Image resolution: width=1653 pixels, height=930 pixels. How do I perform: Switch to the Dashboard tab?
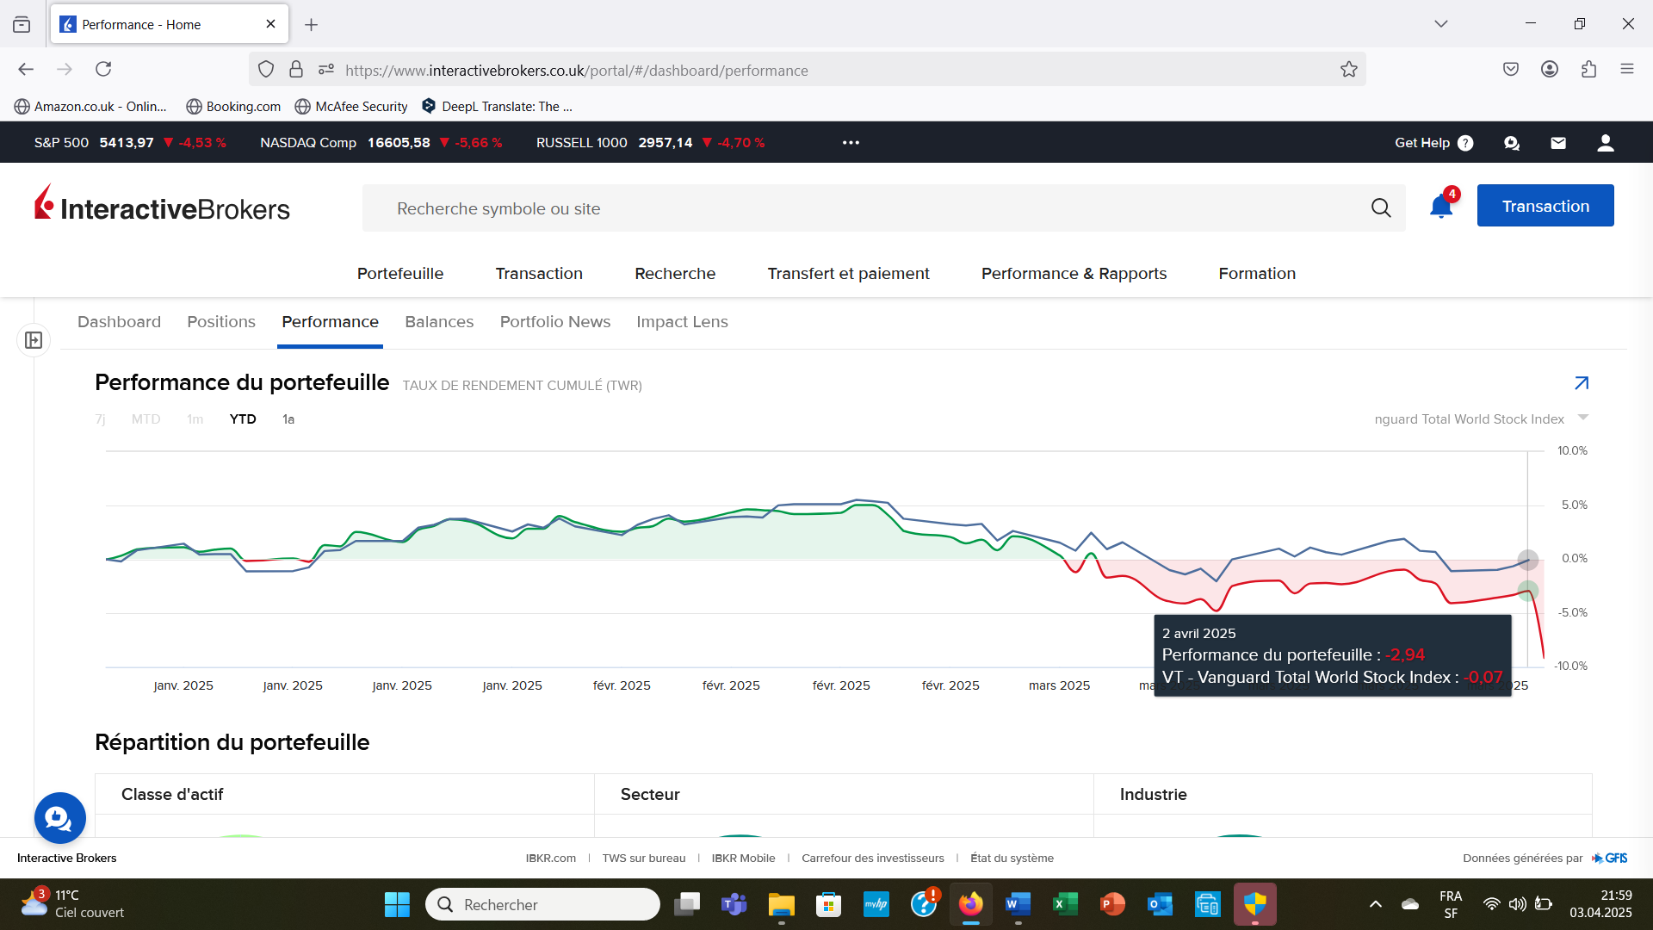[x=119, y=322]
